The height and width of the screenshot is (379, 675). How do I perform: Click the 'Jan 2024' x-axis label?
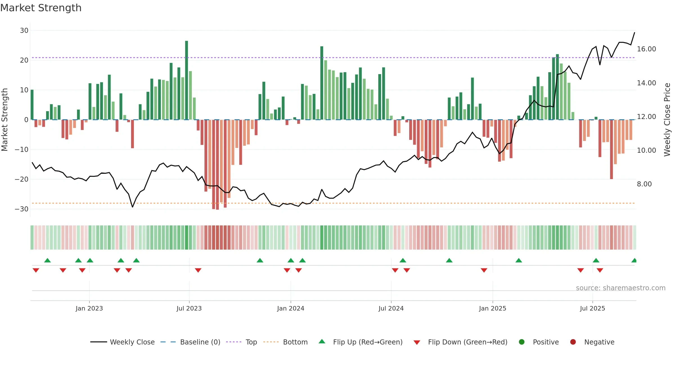tap(291, 308)
